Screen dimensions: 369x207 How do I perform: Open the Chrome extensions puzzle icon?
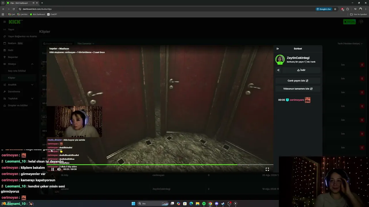click(x=348, y=9)
